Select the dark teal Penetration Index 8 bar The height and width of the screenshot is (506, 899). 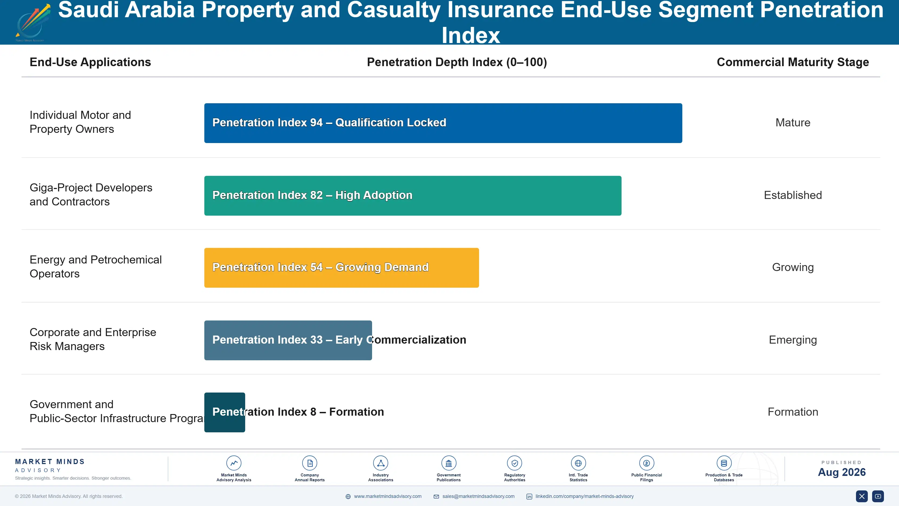[x=224, y=412]
